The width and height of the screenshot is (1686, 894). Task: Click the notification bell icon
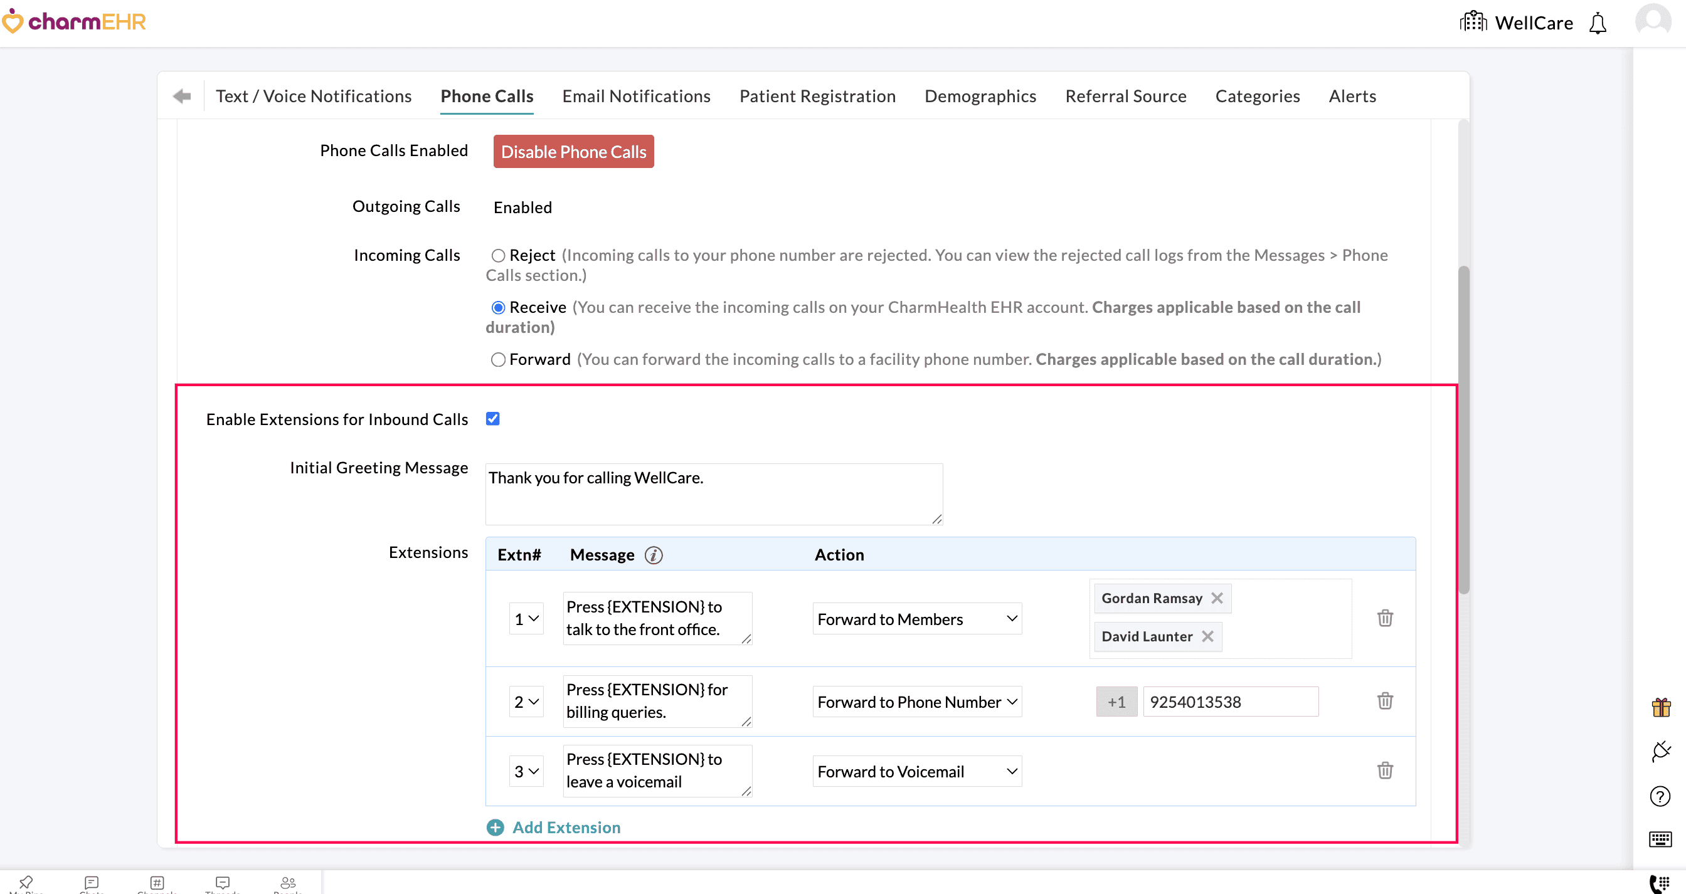tap(1598, 23)
